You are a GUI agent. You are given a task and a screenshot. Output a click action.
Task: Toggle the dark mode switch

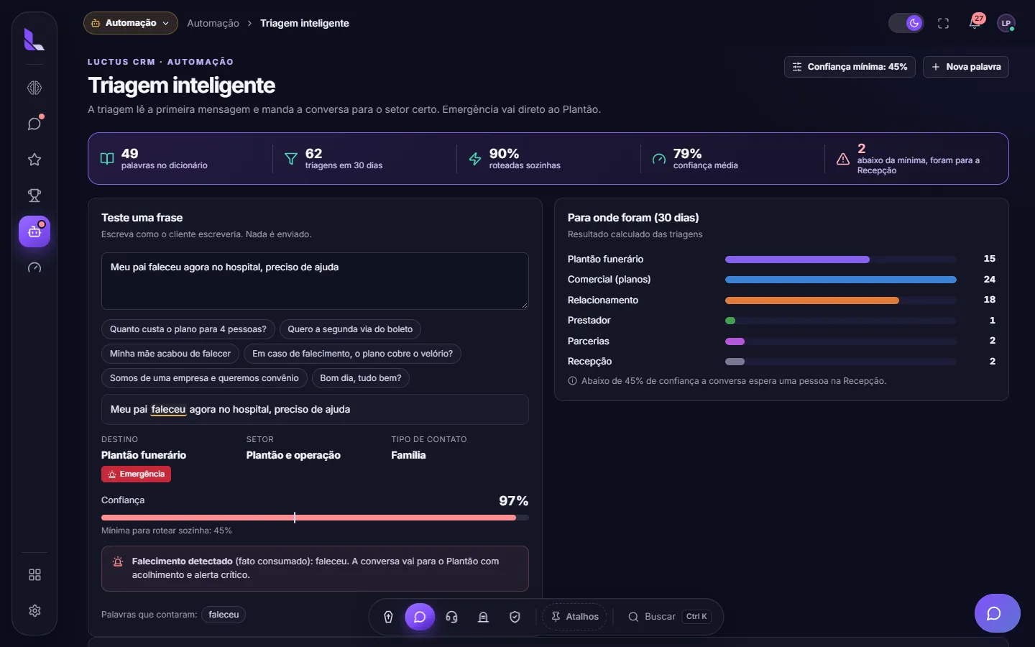906,23
